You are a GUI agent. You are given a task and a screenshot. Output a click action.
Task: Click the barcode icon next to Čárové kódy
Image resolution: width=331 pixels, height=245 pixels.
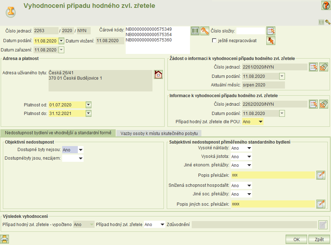tap(195, 31)
